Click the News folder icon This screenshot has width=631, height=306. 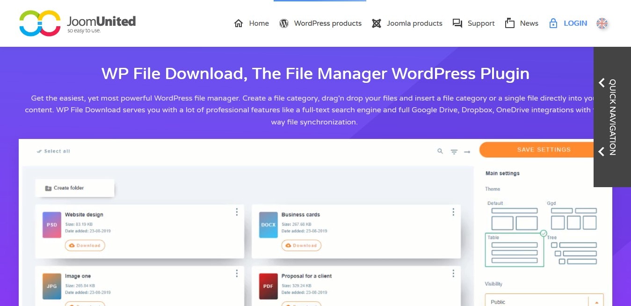pos(510,23)
